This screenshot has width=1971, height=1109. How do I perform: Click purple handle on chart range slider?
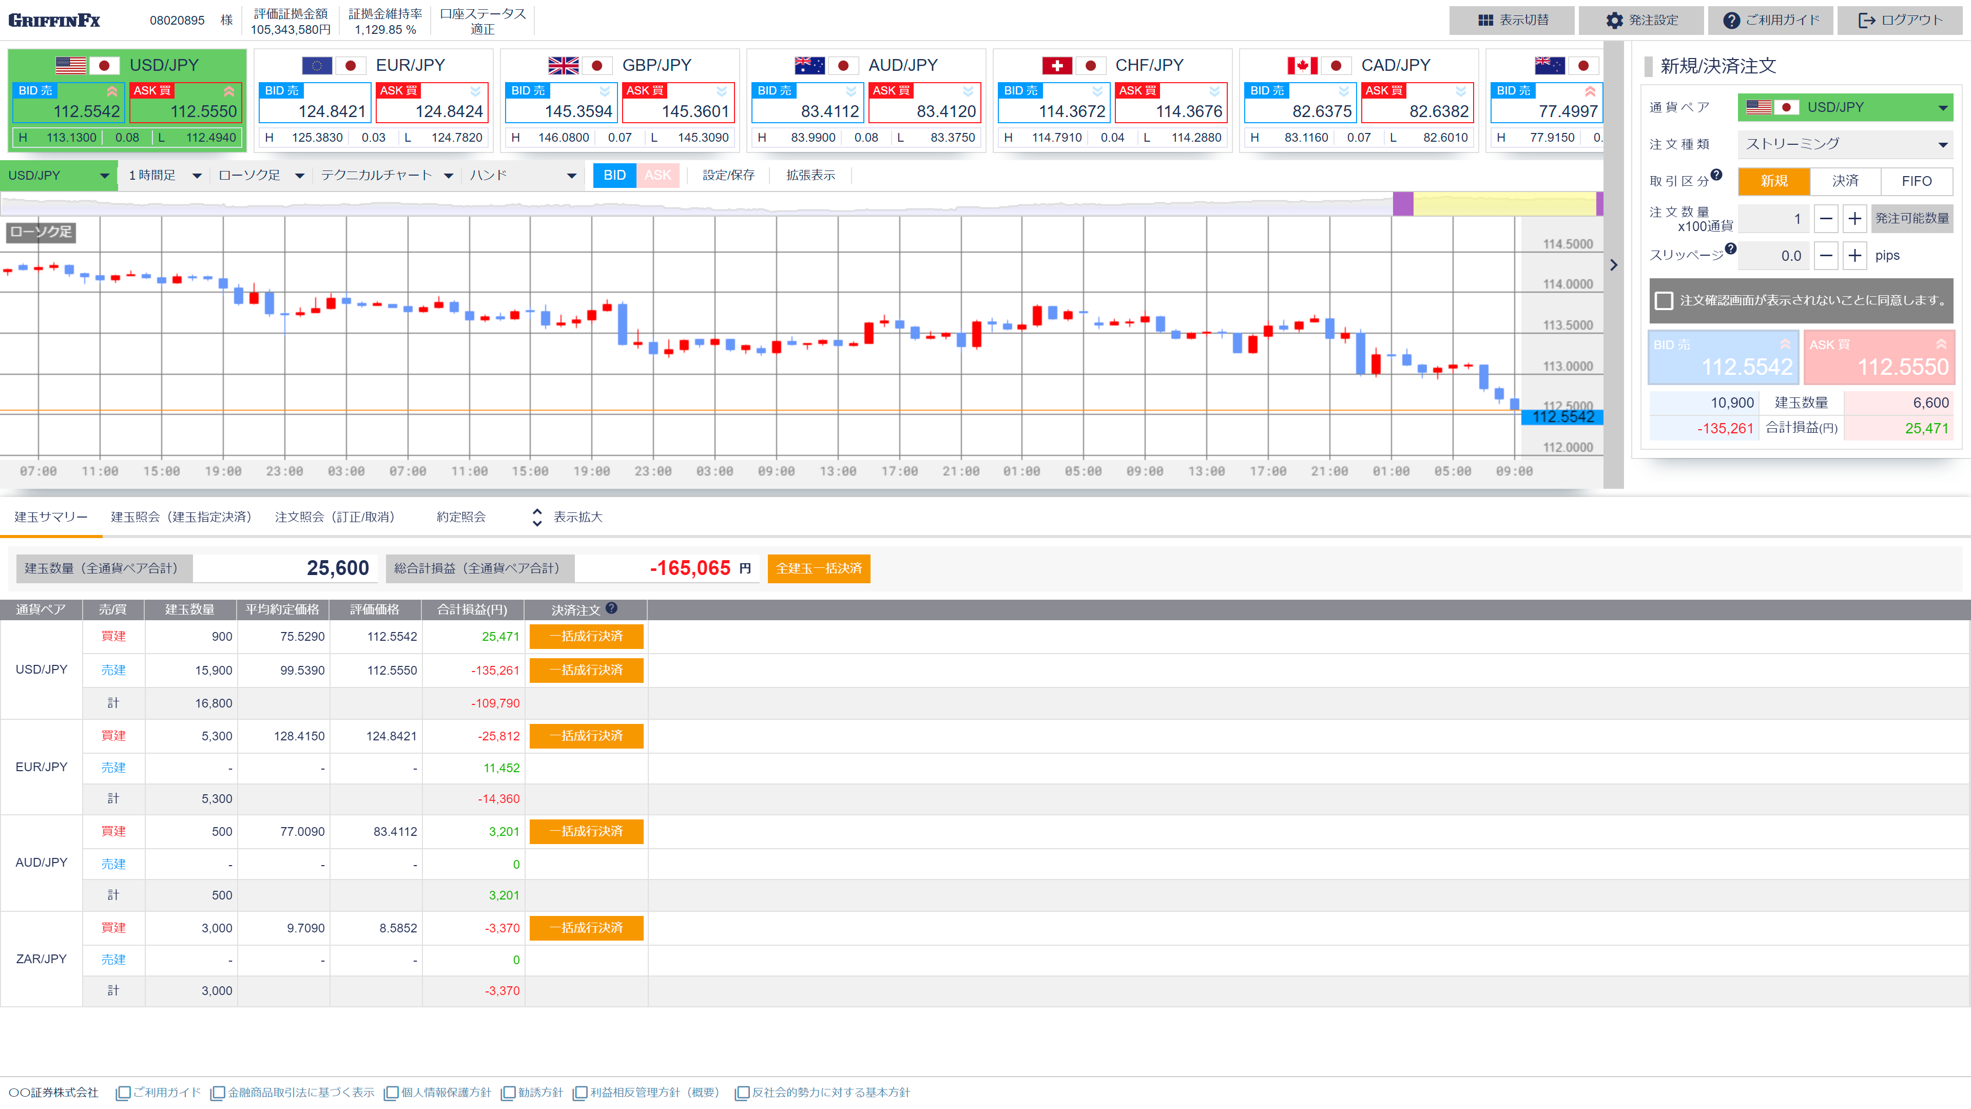click(1402, 204)
